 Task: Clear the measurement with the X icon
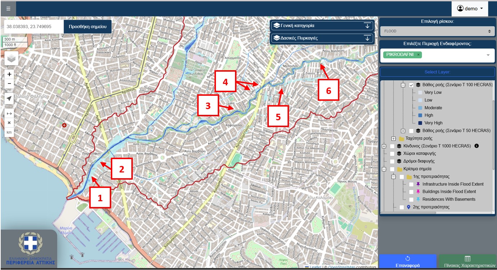click(x=9, y=123)
